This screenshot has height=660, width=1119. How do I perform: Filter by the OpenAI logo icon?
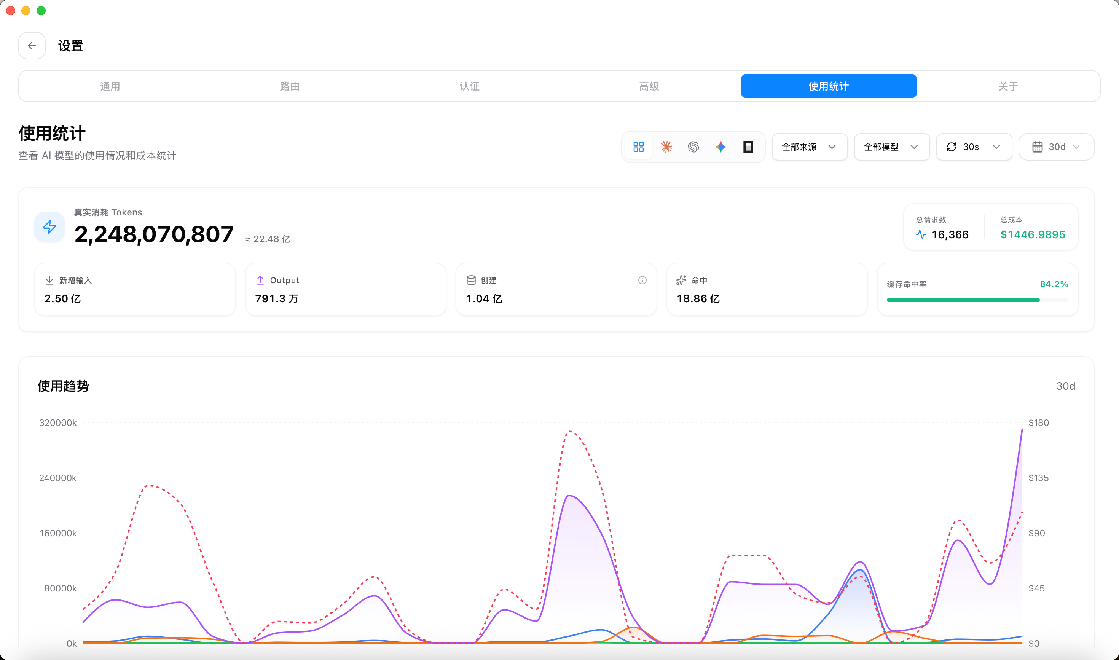click(693, 147)
